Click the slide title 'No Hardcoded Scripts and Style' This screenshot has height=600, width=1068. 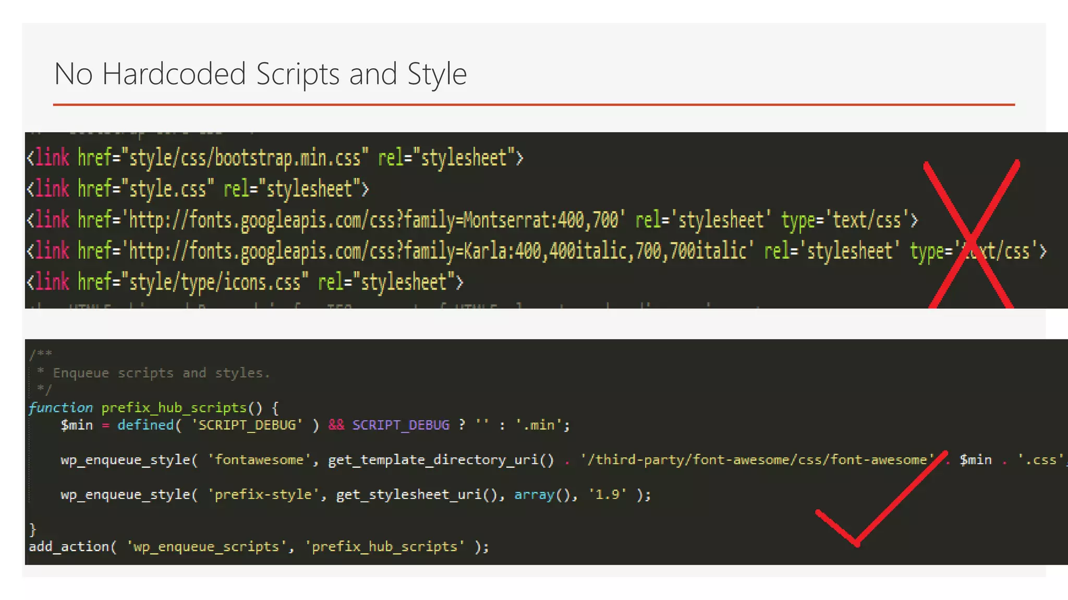tap(260, 74)
